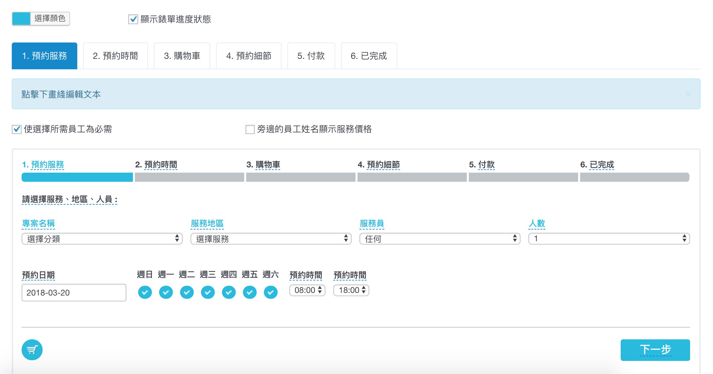
Task: Switch to the 2. 預約時間 tab
Action: tap(116, 56)
